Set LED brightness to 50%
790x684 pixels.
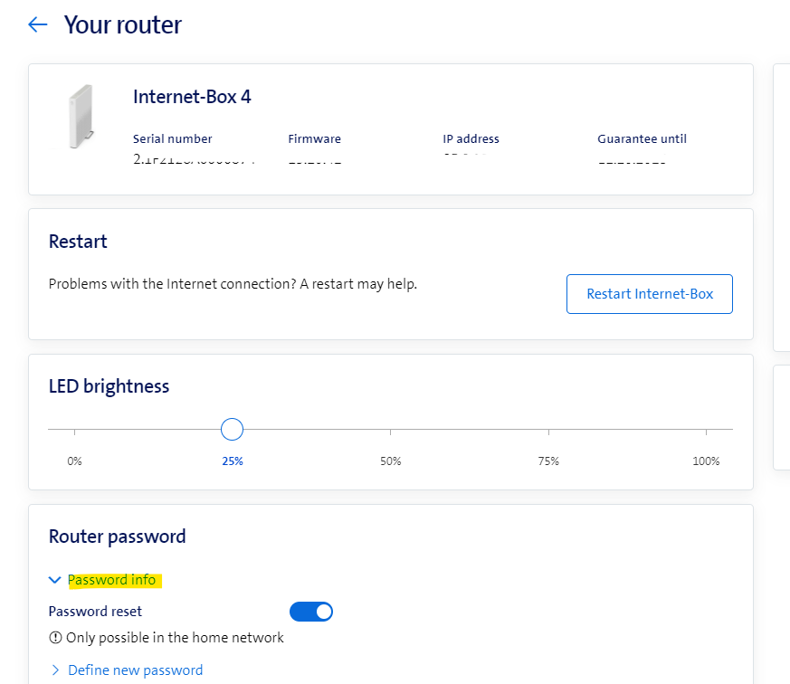(391, 429)
